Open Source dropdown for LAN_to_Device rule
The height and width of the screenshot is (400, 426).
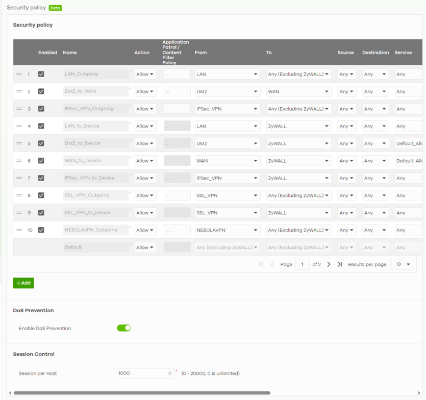pos(347,127)
